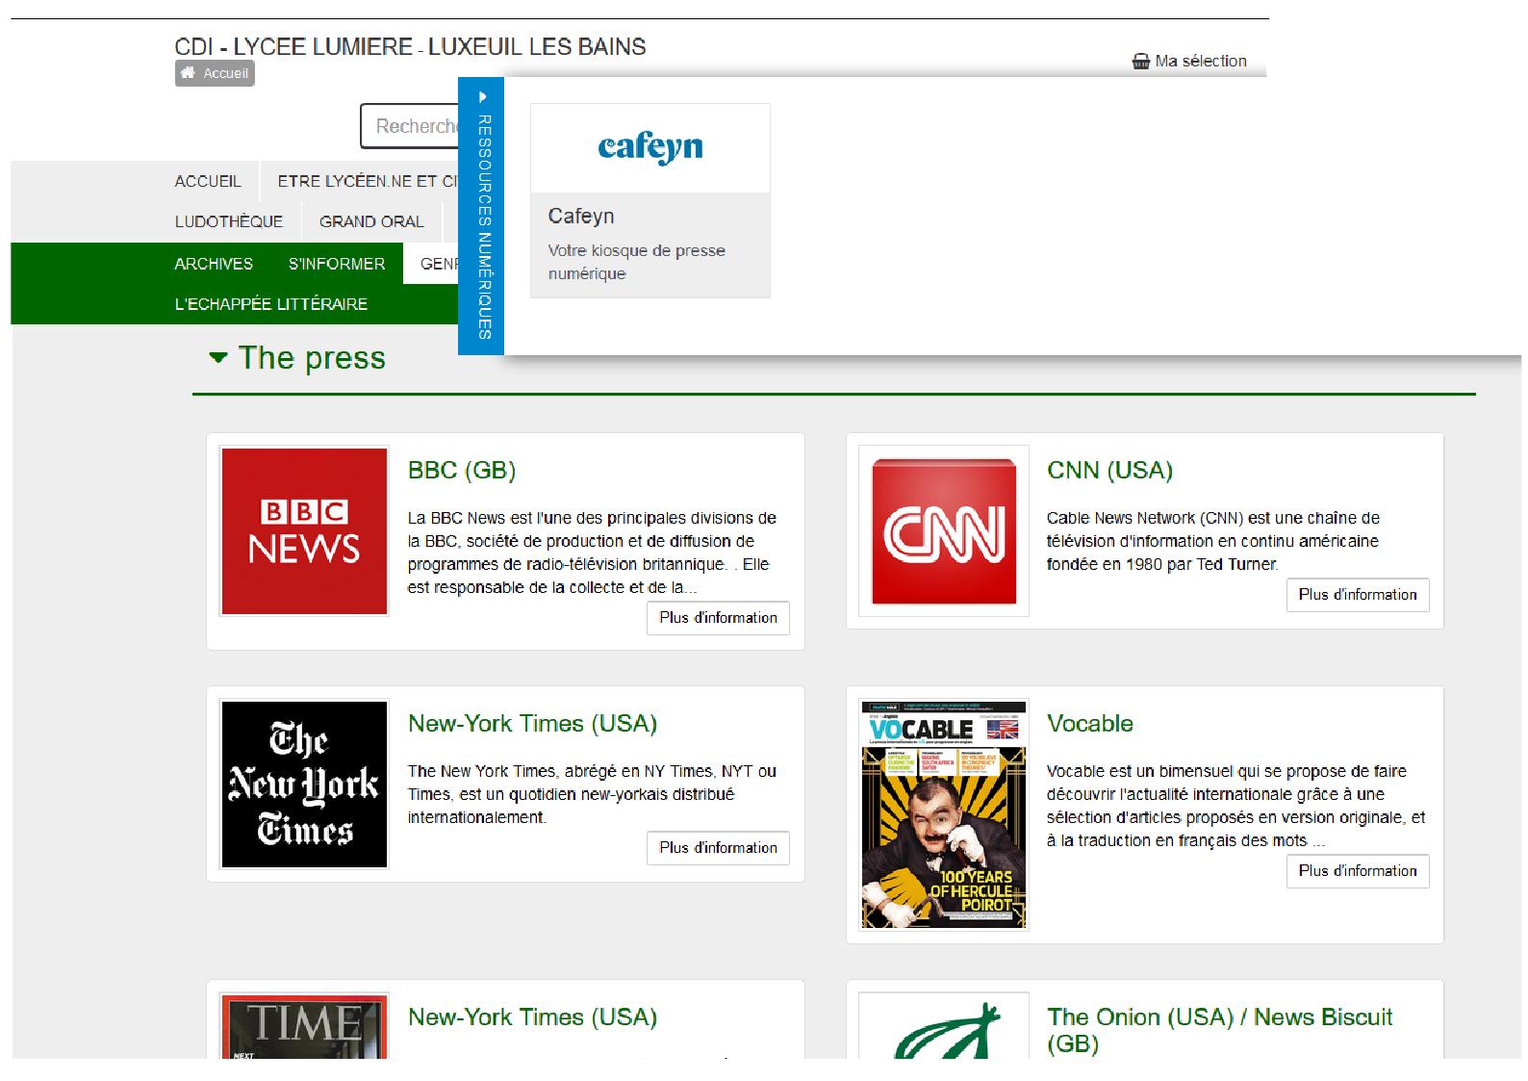The image size is (1528, 1081).
Task: Open Ma sélection basket
Action: click(x=1189, y=61)
